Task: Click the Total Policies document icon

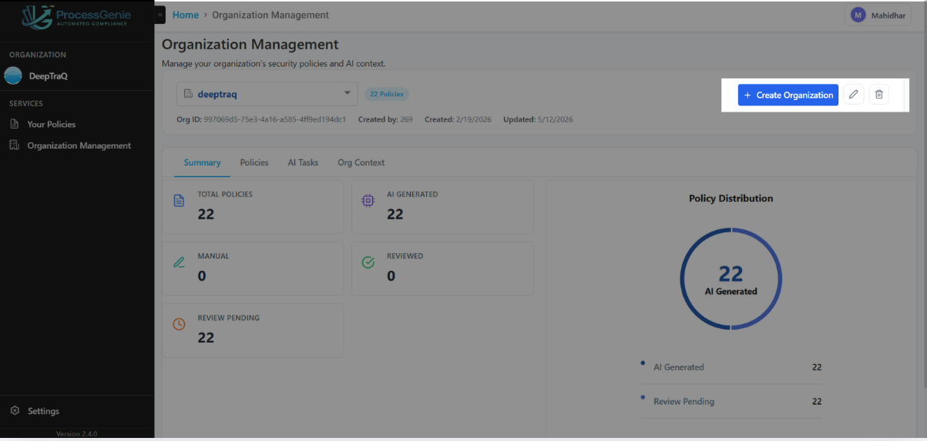Action: pos(179,201)
